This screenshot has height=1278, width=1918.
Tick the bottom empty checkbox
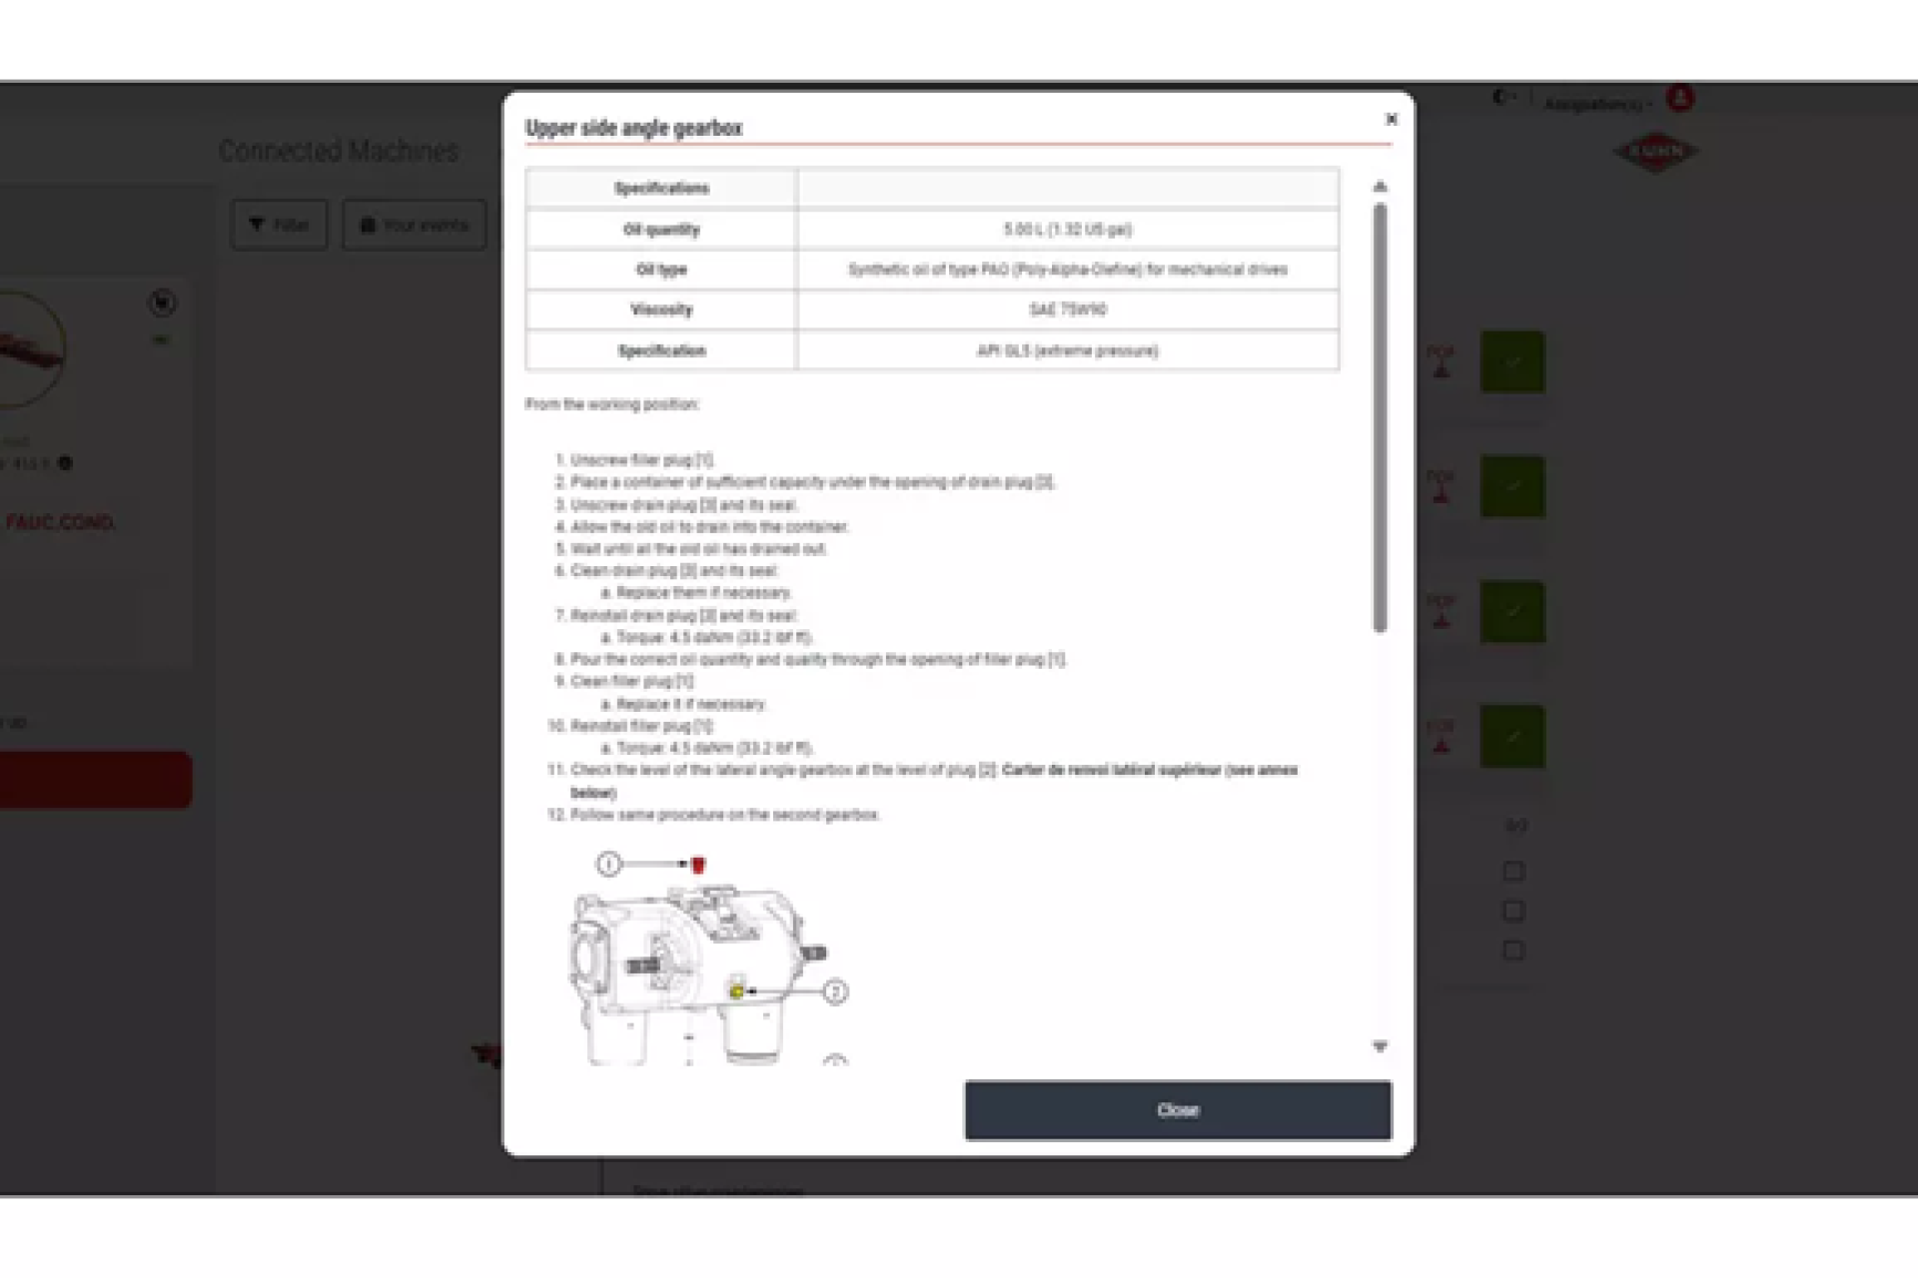coord(1513,950)
